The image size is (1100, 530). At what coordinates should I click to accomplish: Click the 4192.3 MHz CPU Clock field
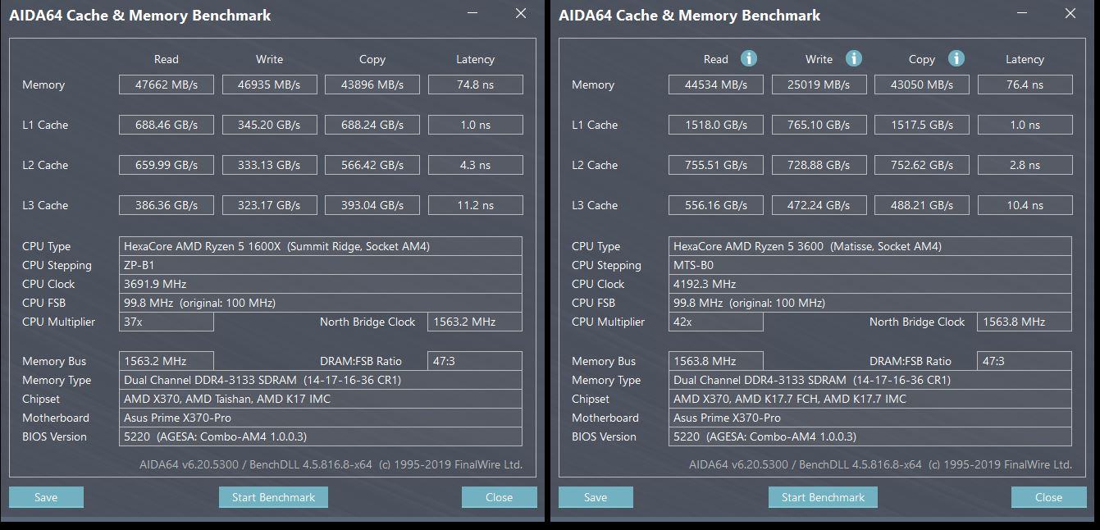[870, 284]
